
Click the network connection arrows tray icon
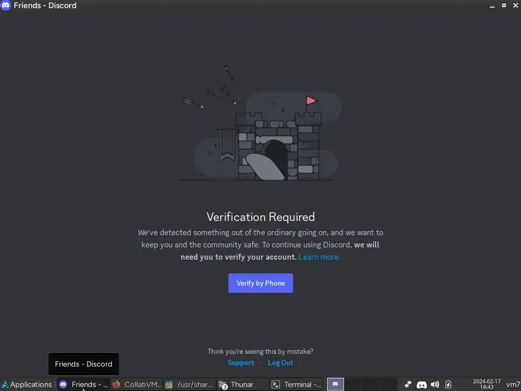(x=408, y=385)
